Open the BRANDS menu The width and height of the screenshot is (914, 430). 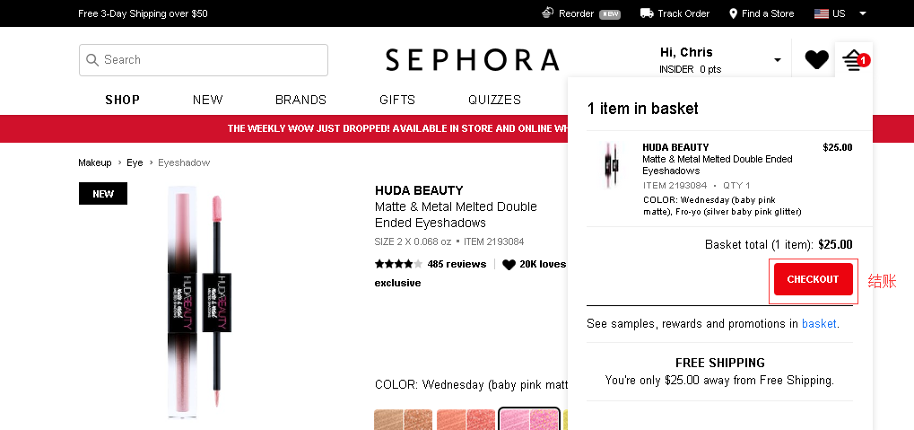pyautogui.click(x=300, y=100)
